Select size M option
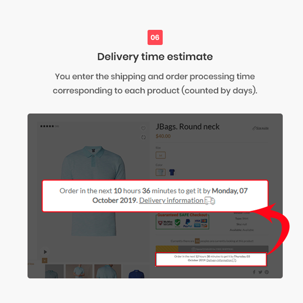 coord(161,155)
